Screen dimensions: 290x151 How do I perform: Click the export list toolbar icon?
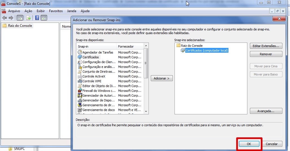click(x=28, y=18)
